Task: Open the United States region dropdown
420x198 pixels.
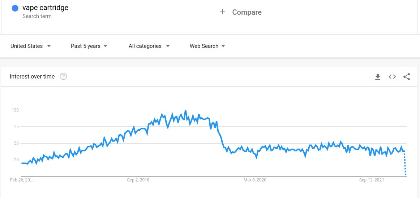Action: 30,46
